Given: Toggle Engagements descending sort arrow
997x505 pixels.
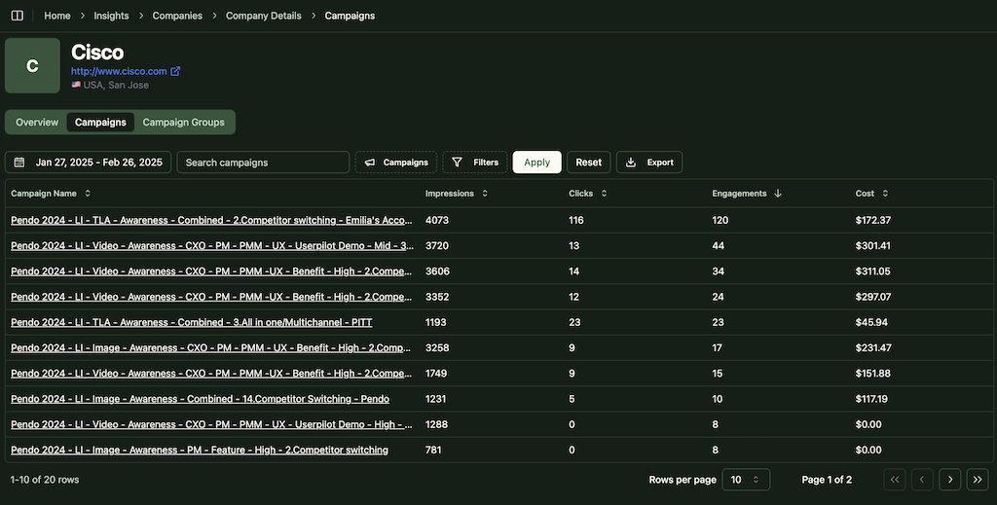Looking at the screenshot, I should (x=778, y=193).
